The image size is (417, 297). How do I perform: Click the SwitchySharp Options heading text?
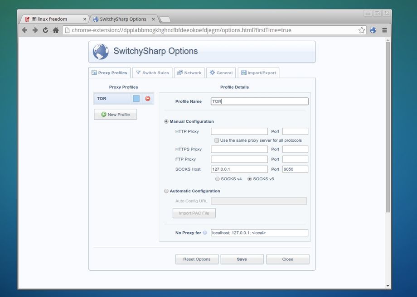coord(155,51)
